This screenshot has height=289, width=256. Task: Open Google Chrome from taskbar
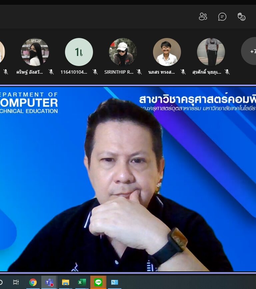pos(33,282)
